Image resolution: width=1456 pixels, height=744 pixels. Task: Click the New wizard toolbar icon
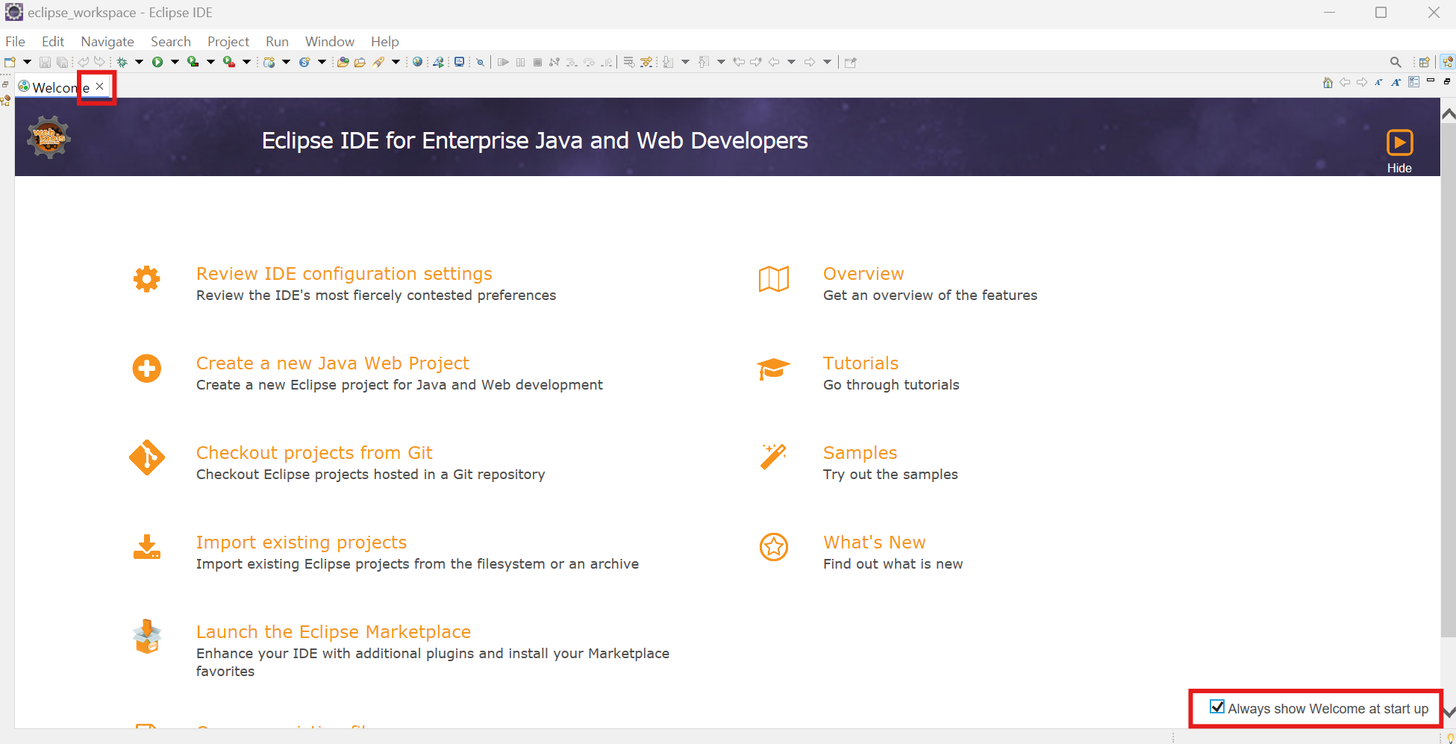(x=10, y=62)
